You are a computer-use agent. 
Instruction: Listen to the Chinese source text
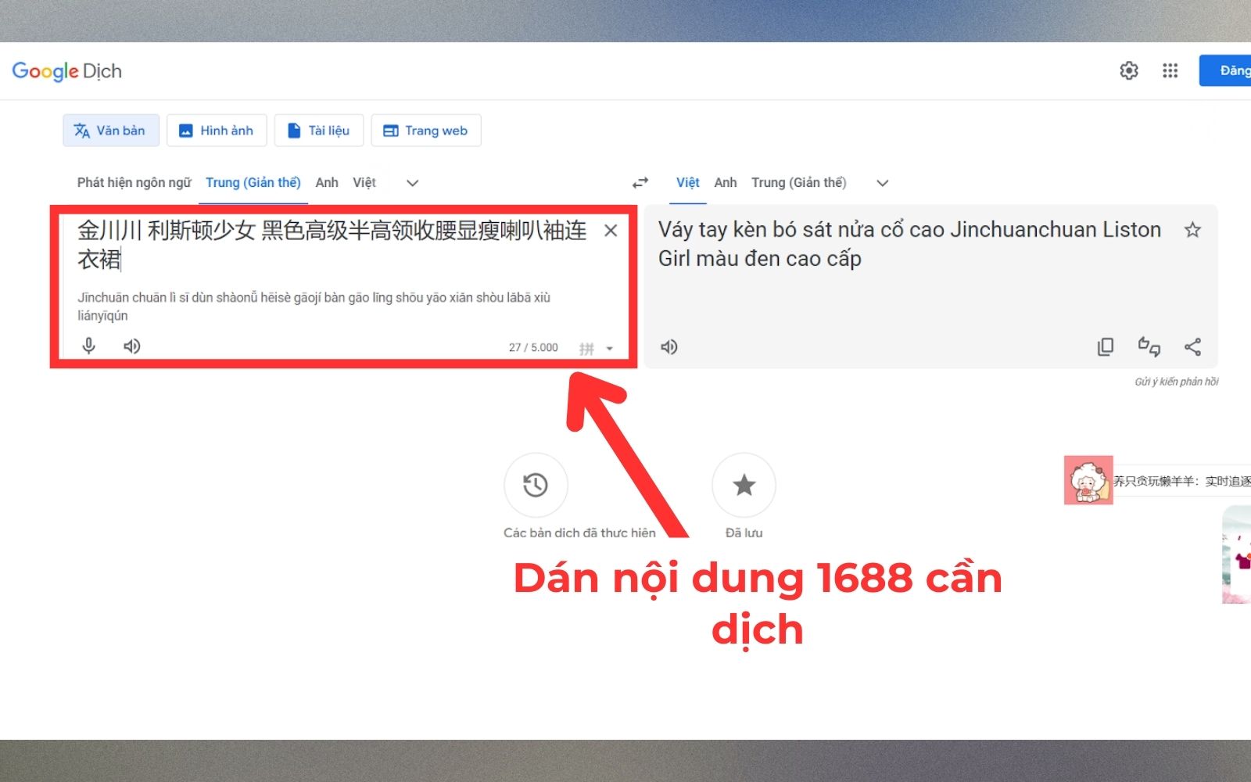[x=132, y=346]
